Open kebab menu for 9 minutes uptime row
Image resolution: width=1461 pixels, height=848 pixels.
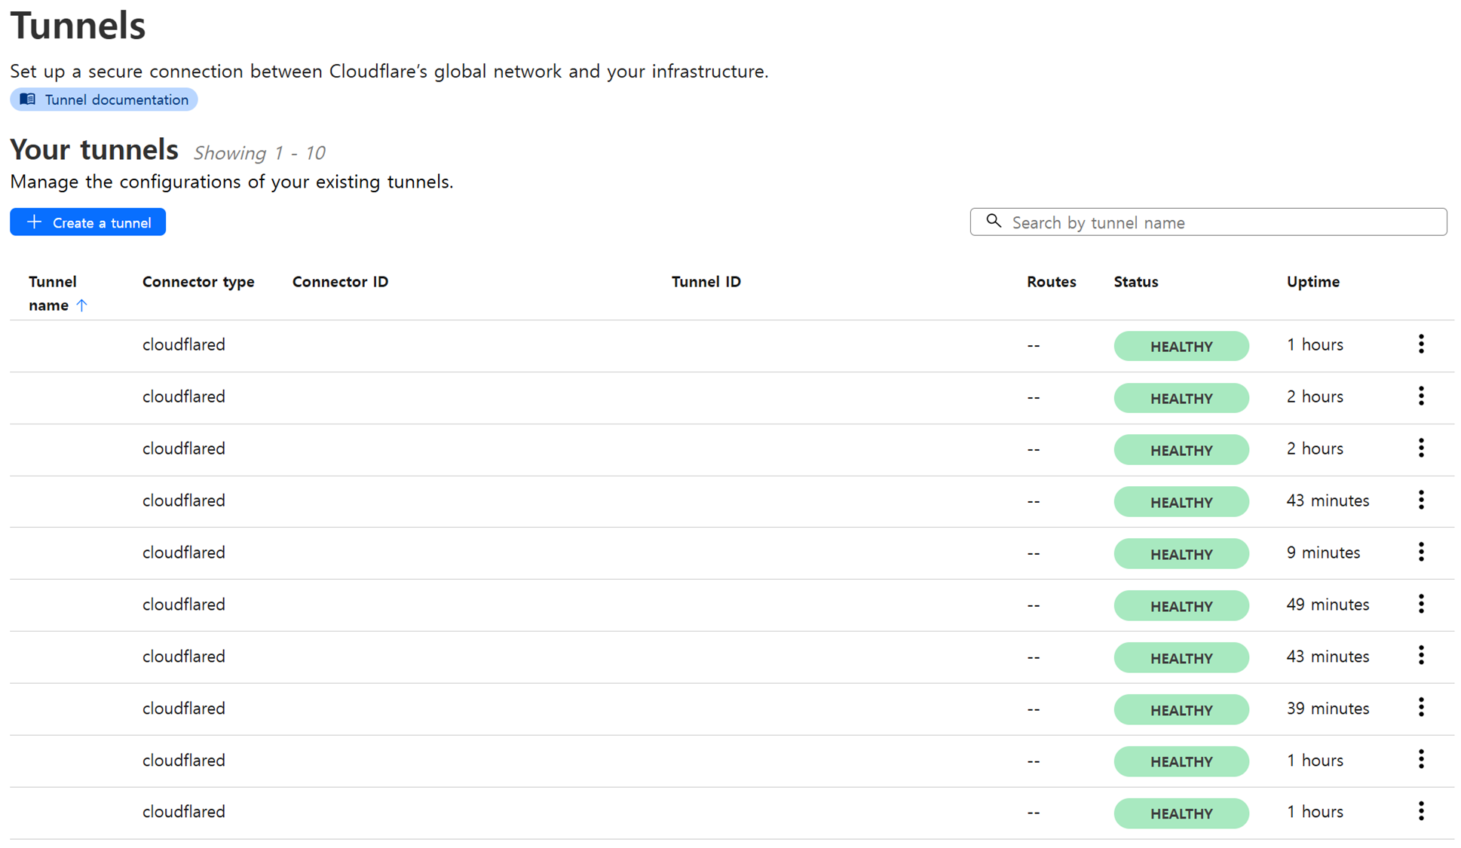tap(1420, 553)
